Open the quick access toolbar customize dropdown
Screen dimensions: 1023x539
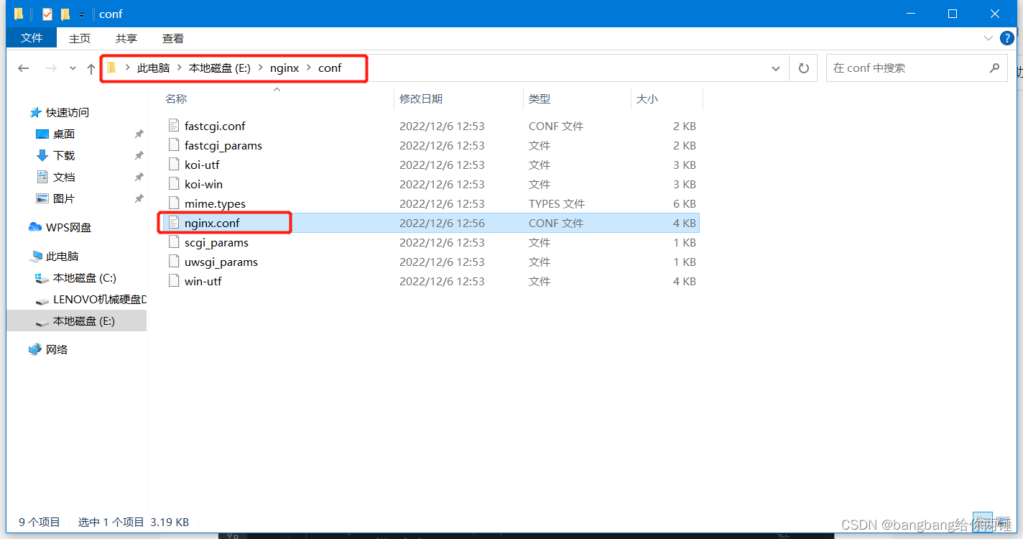(x=80, y=14)
